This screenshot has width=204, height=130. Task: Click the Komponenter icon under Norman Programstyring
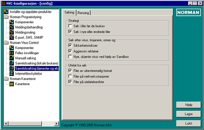point(11,22)
